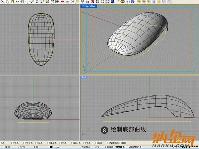This screenshot has width=199, height=149.
Task: Click the 'bottom' layer indicator in status bar
Action: [55, 147]
